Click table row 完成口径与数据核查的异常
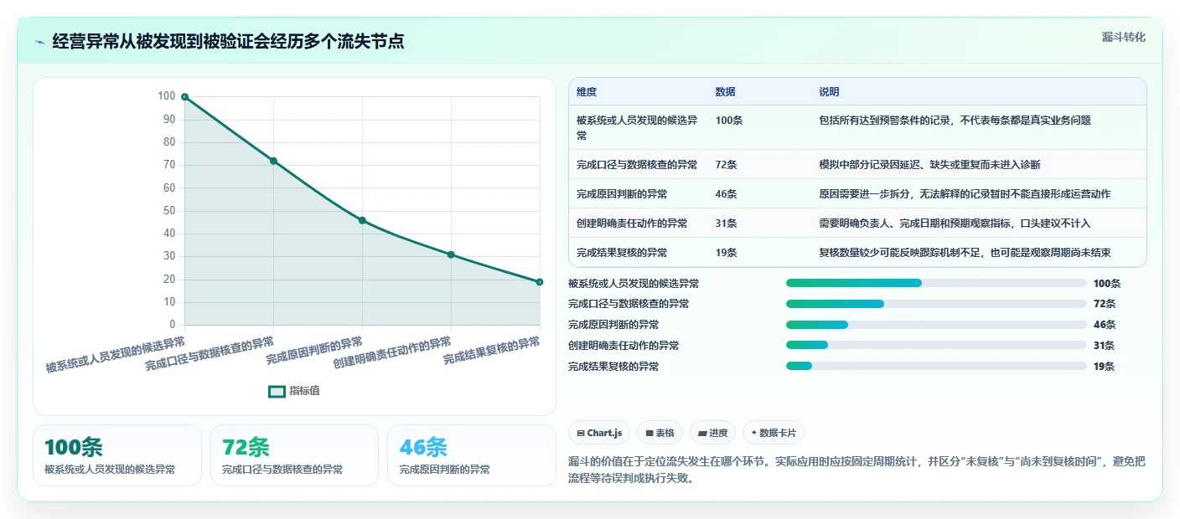The width and height of the screenshot is (1180, 519). click(x=857, y=165)
